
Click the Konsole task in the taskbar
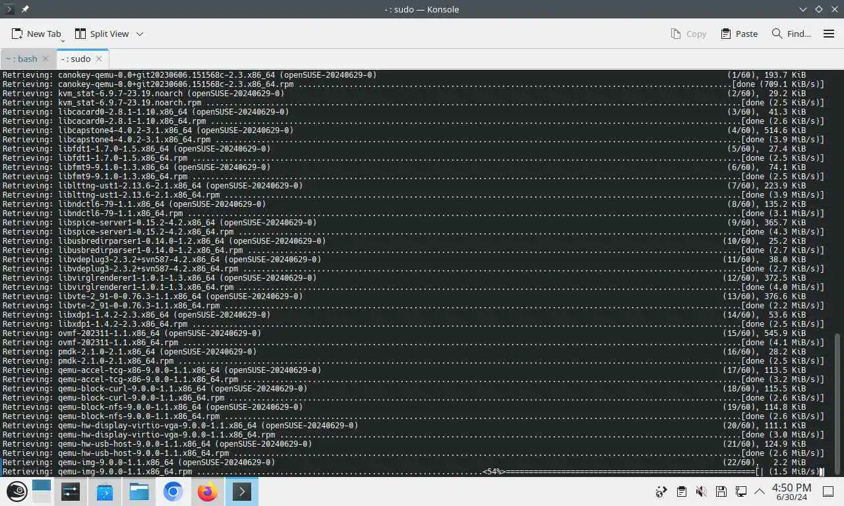tap(241, 492)
